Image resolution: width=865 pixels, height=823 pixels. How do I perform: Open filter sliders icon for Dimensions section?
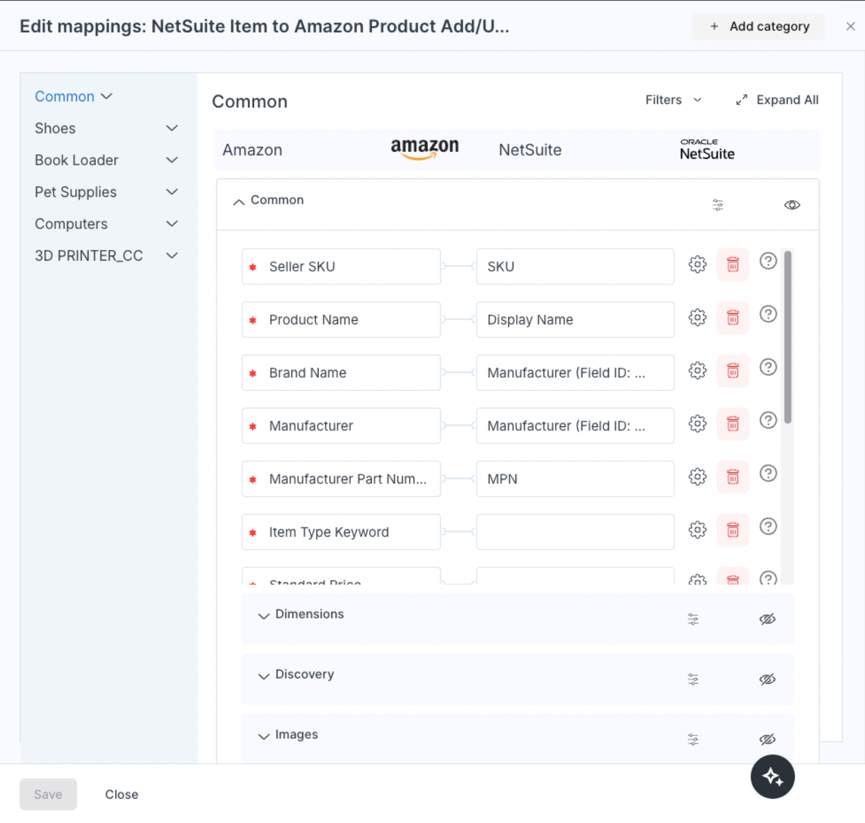coord(693,619)
